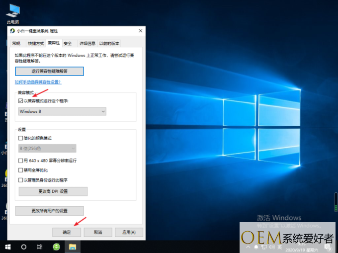This screenshot has height=253, width=338.
Task: Enable 简化的颜色模式 checkbox
Action: click(20, 138)
